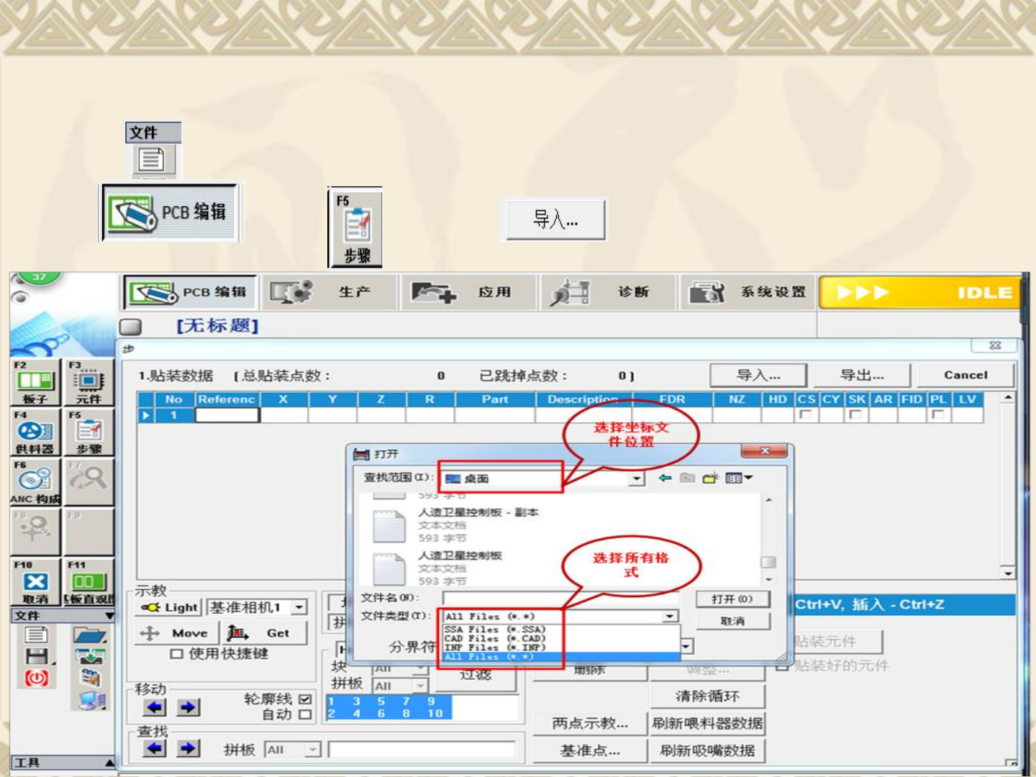This screenshot has width=1036, height=777.
Task: Open the 文件类型 combo box arrow
Action: coord(671,617)
